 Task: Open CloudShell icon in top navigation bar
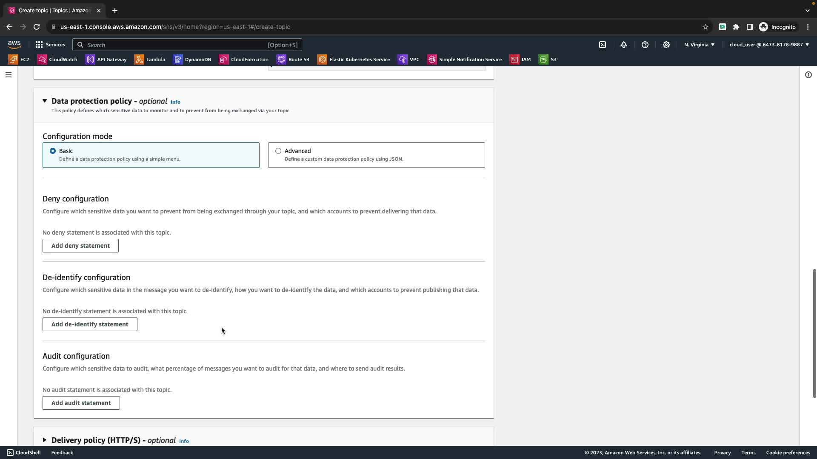pyautogui.click(x=603, y=45)
